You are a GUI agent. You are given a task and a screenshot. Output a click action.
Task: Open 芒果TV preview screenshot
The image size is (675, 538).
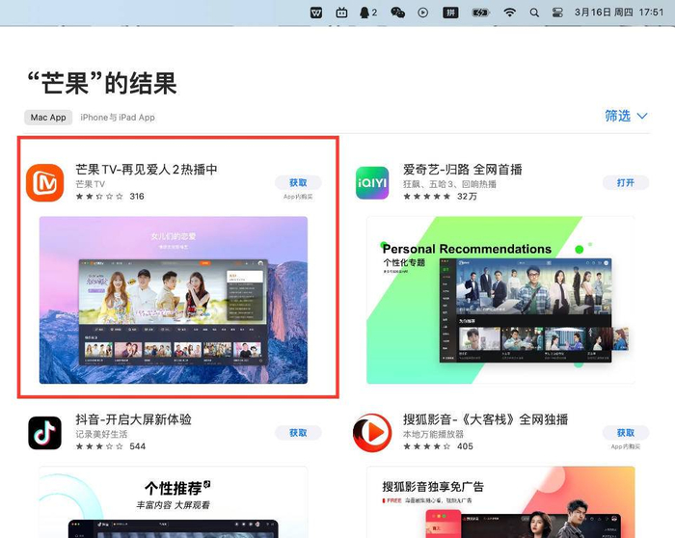[174, 300]
